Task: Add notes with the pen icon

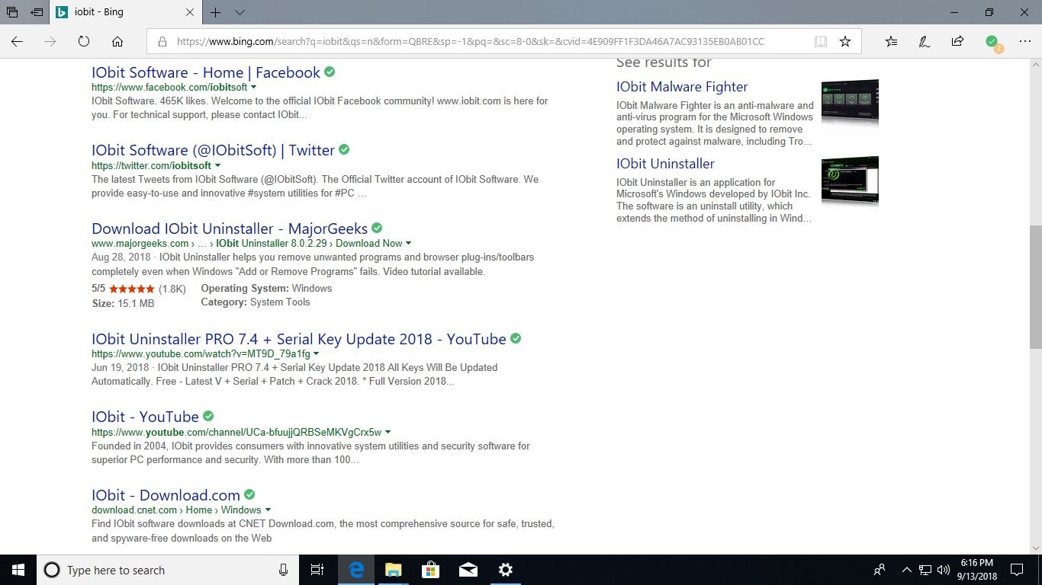Action: coord(925,42)
